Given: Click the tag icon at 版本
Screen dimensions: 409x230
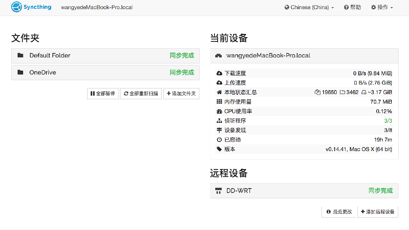Looking at the screenshot, I should (219, 149).
